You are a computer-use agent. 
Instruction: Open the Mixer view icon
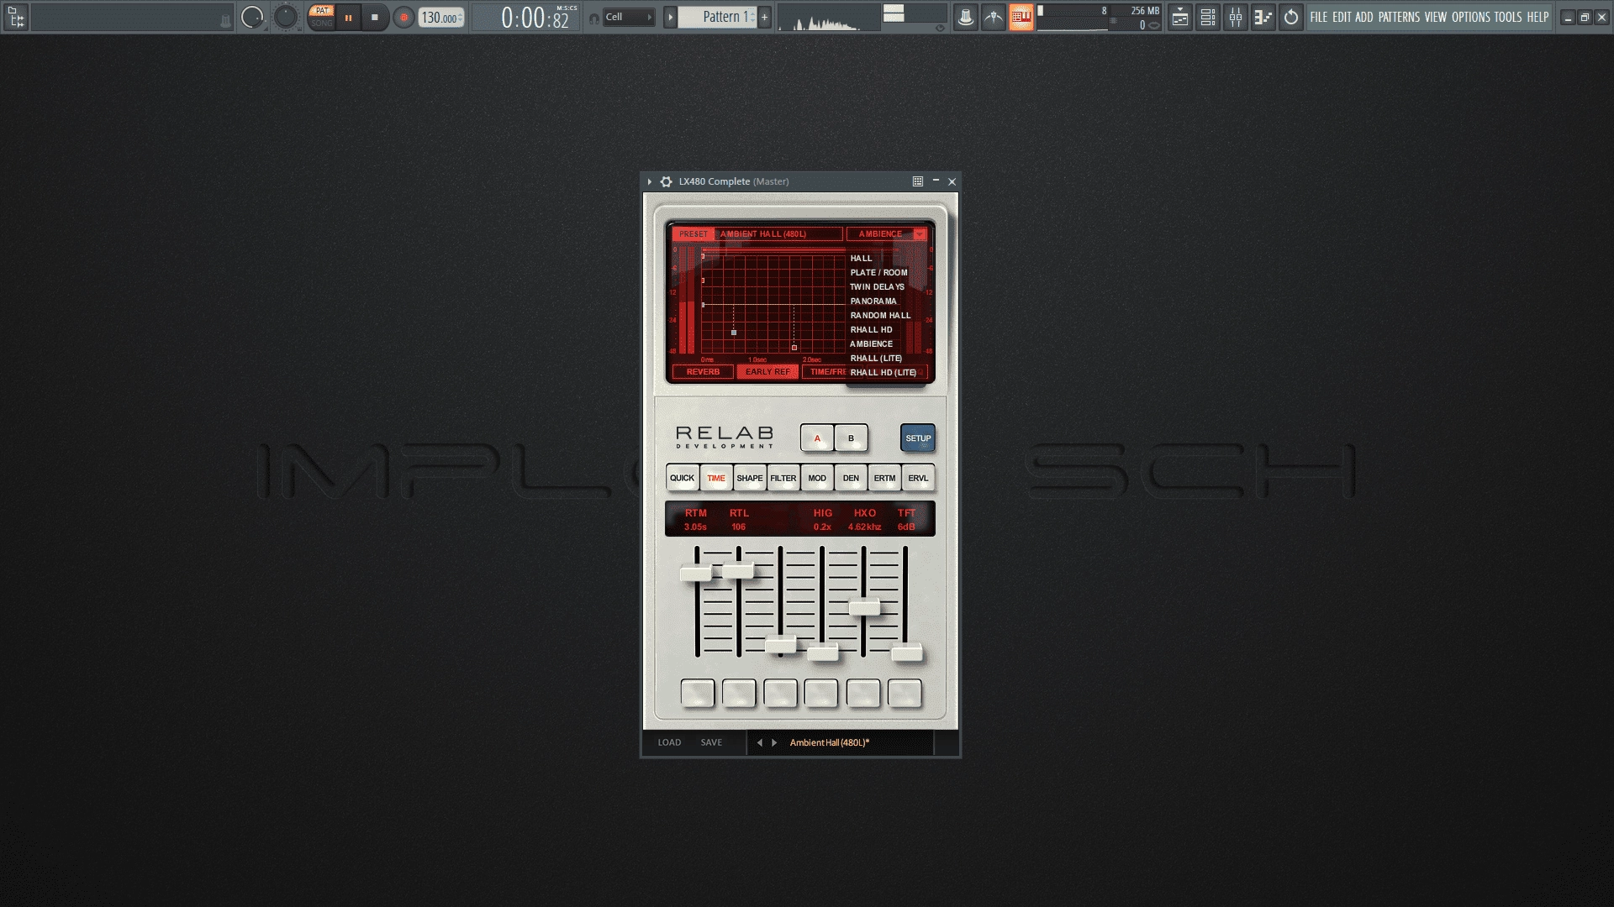point(1236,17)
